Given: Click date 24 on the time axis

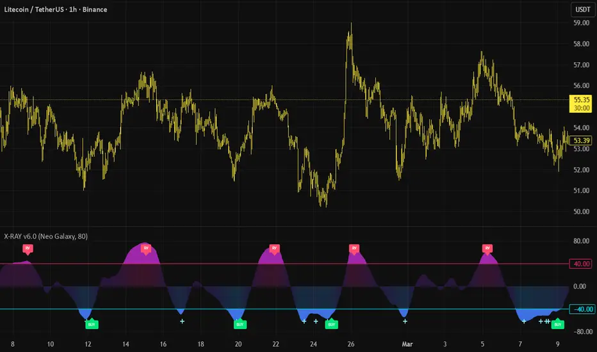Looking at the screenshot, I should 313,344.
